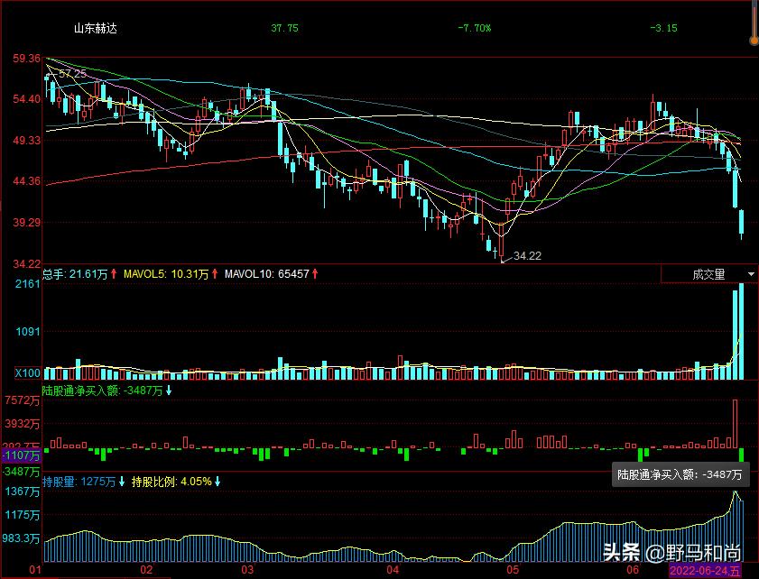
Task: Click the tallest volume bar at right
Action: point(741,330)
